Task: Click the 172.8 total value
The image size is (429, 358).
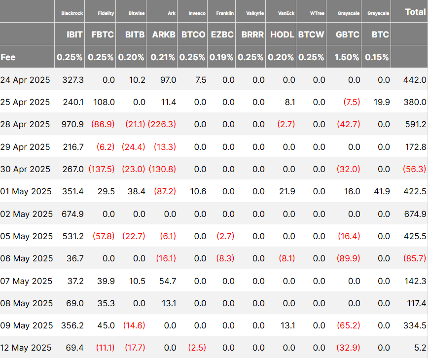Action: (416, 147)
